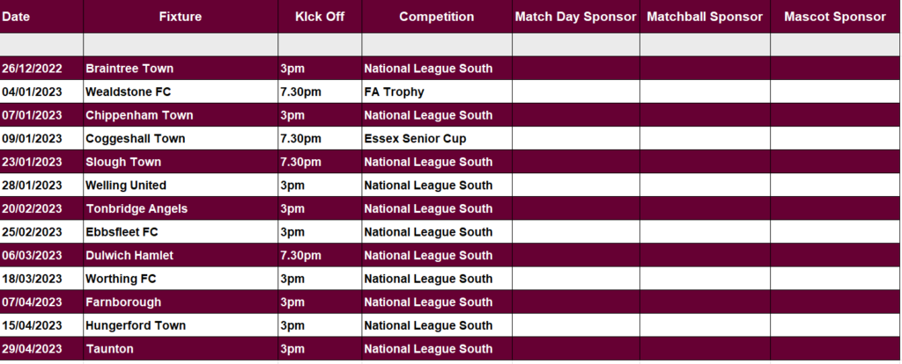The width and height of the screenshot is (902, 364).
Task: Select the Match Day Sponsor header
Action: (576, 17)
